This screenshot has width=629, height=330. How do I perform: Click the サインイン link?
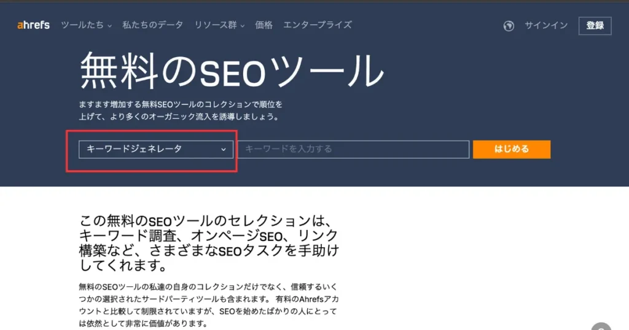coord(546,26)
